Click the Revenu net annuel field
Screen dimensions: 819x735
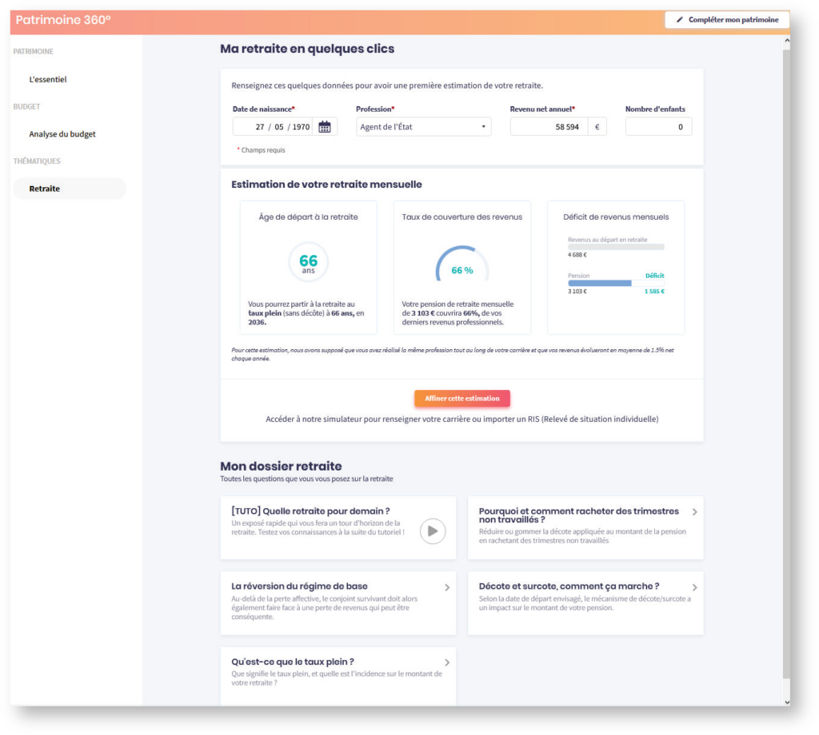coord(549,127)
